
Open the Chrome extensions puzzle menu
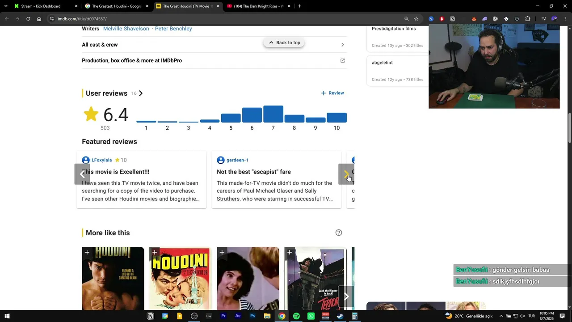point(528,19)
